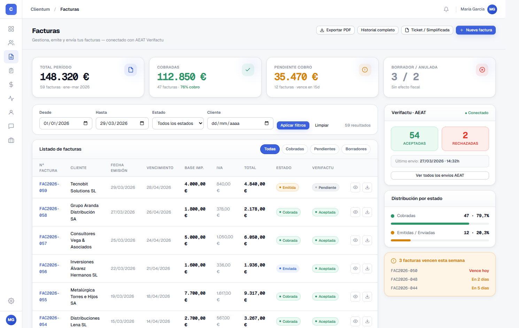
Task: Toggle the Borradores invoice filter
Action: pyautogui.click(x=356, y=149)
